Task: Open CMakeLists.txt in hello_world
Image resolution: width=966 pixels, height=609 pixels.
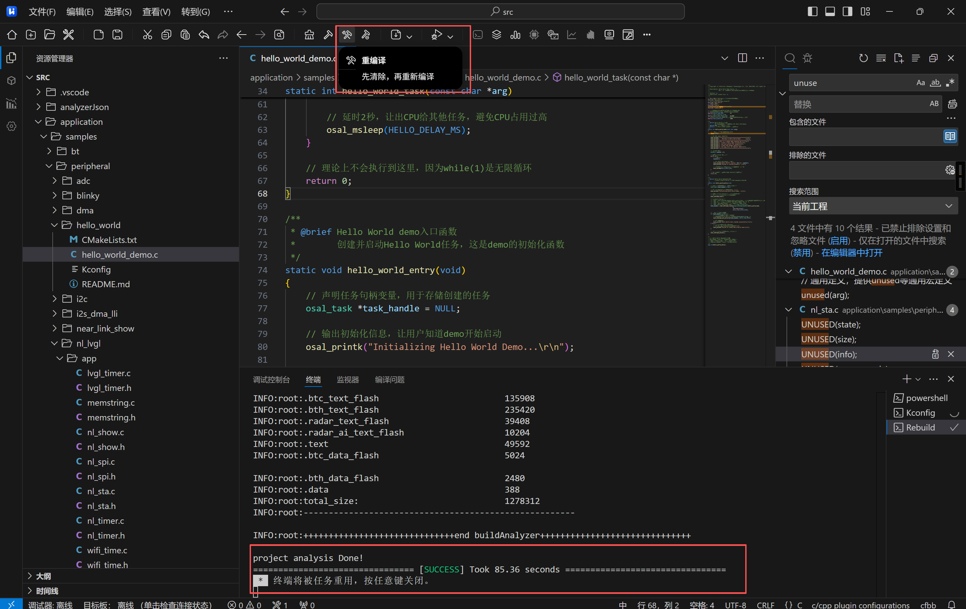Action: pos(109,240)
